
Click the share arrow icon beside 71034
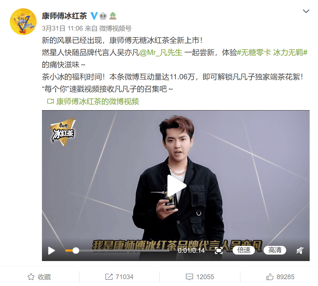[109, 277]
